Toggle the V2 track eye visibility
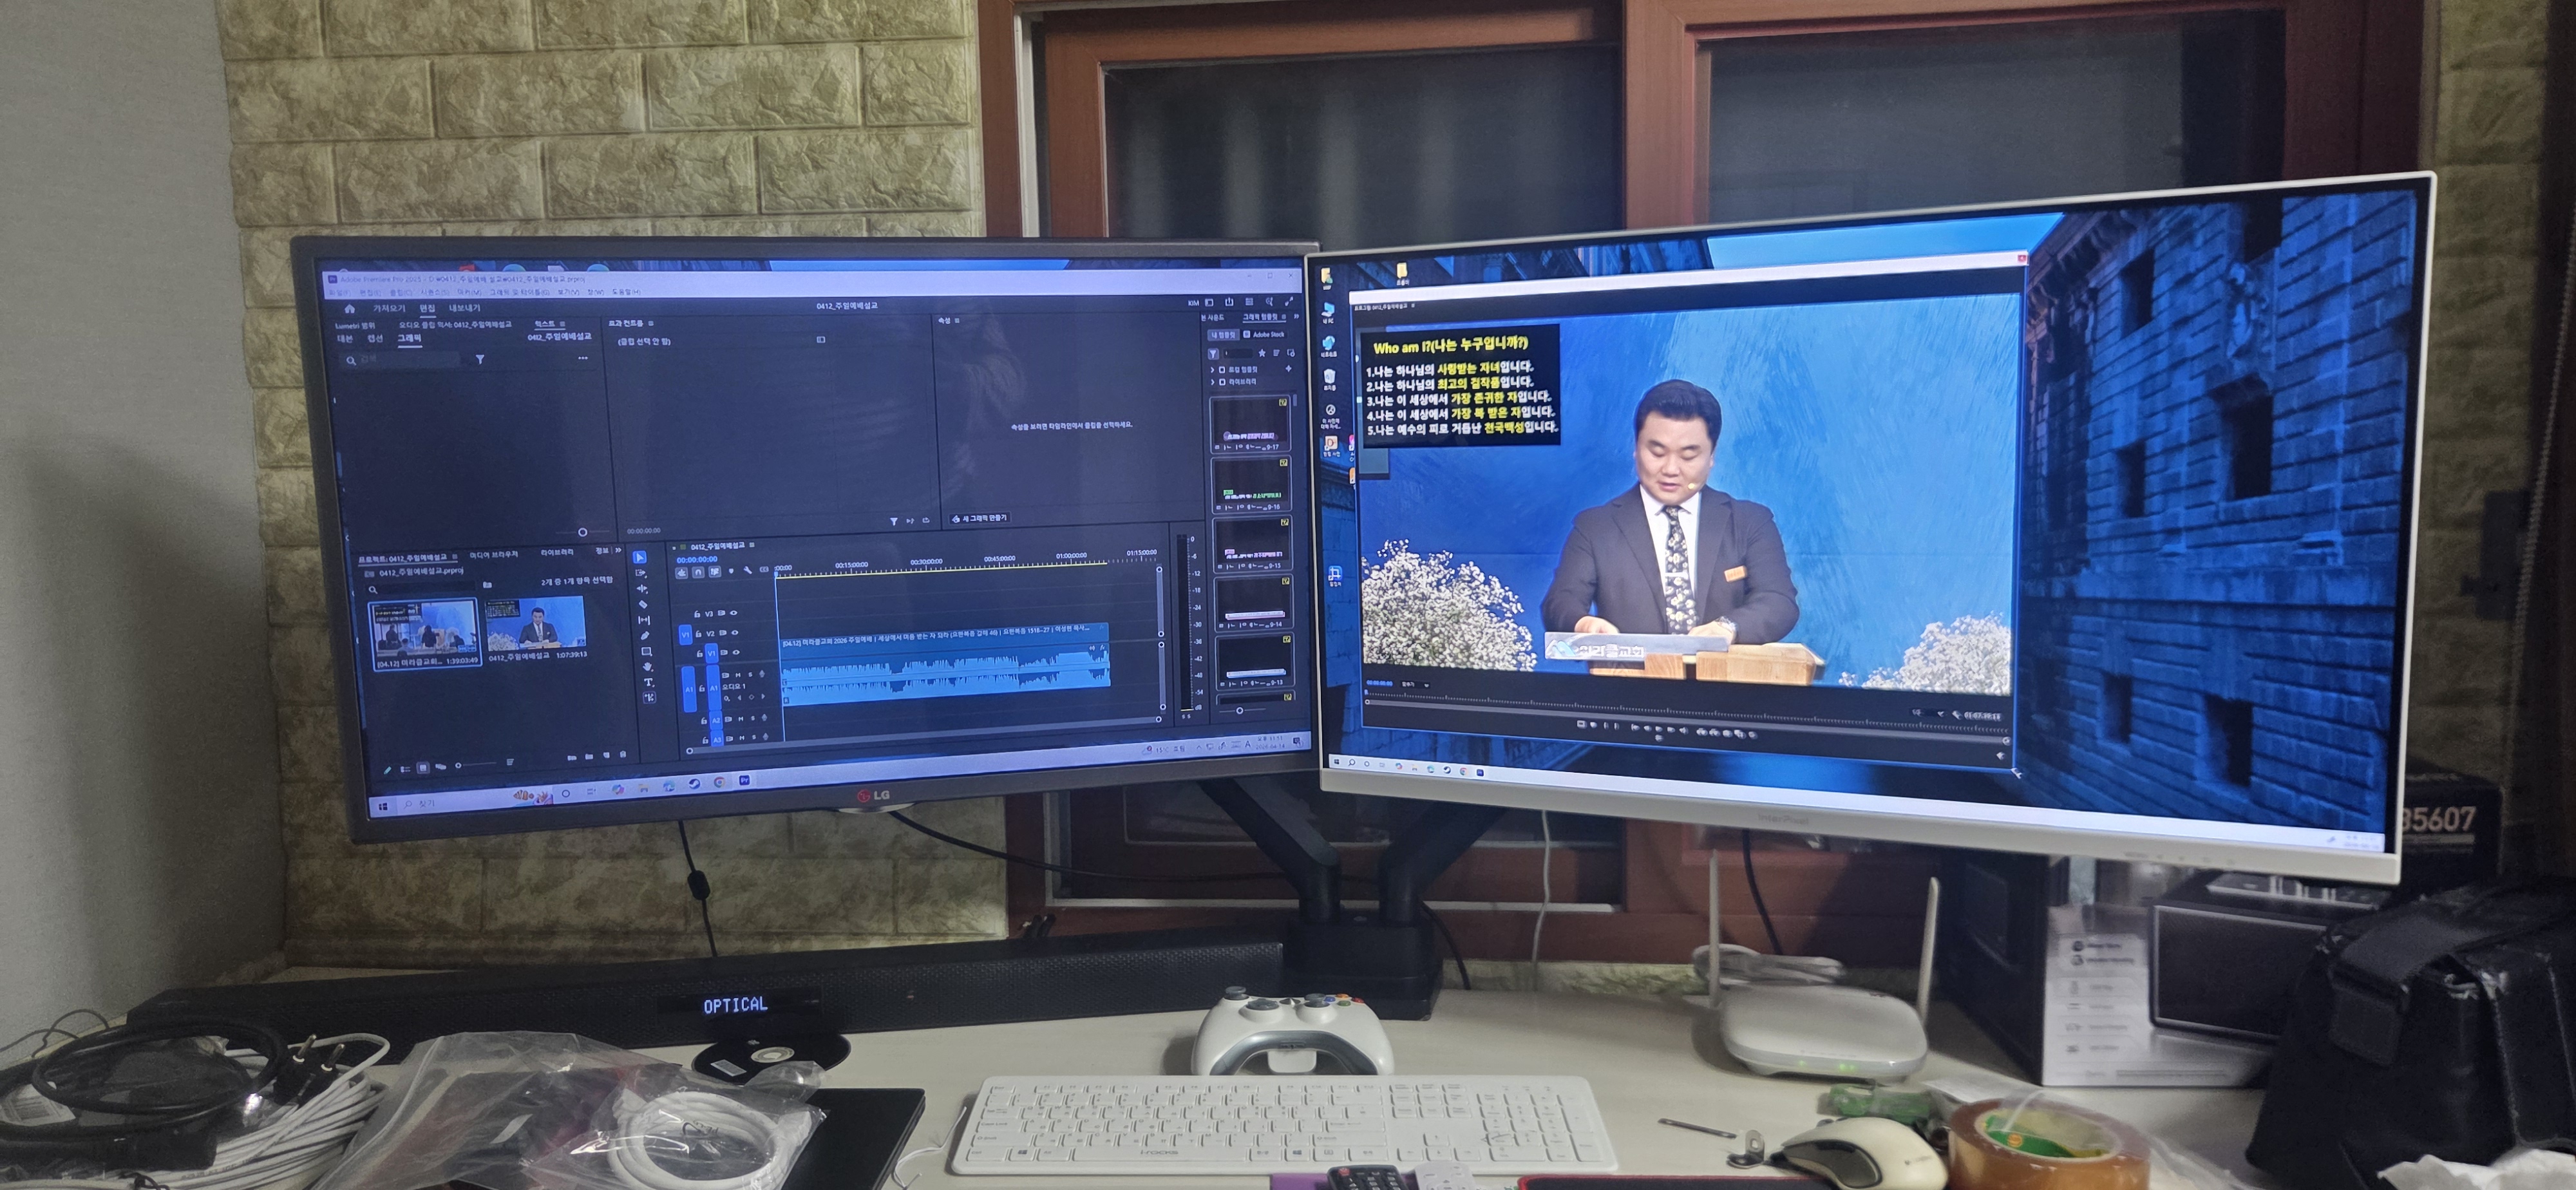Screen dimensions: 2576x1190 [735, 633]
